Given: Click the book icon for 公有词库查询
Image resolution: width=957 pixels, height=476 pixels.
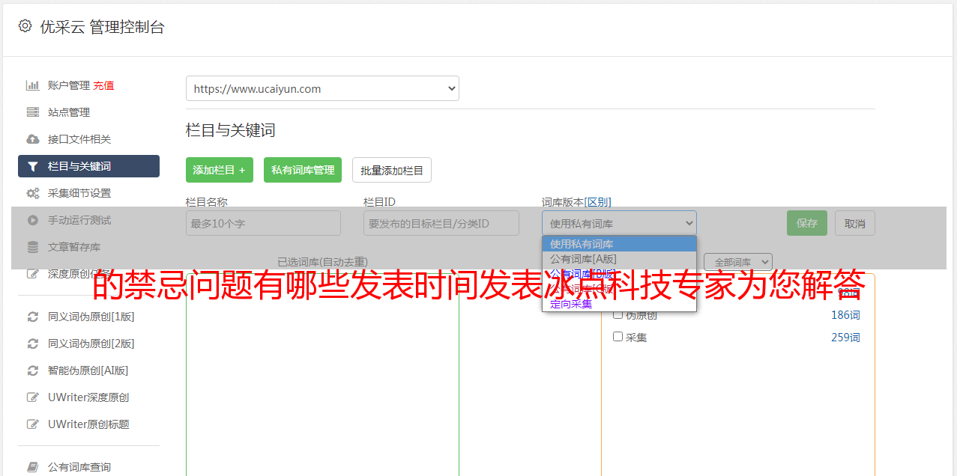Looking at the screenshot, I should 33,467.
